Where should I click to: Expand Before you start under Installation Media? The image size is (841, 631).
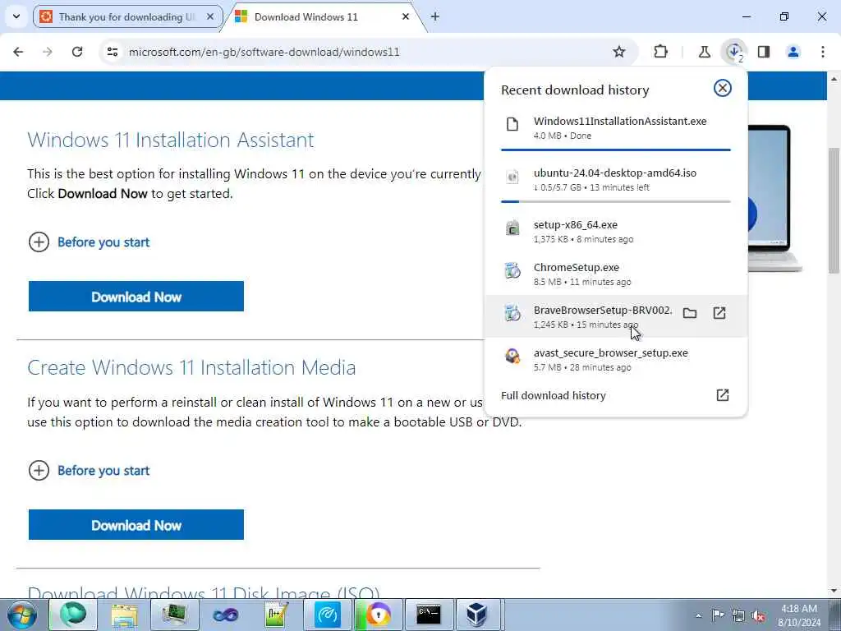coord(89,471)
